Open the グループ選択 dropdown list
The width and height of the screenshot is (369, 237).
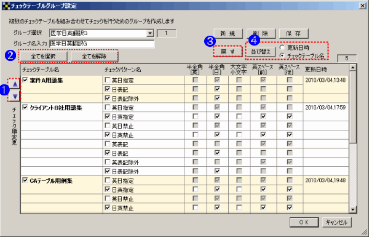click(150, 33)
